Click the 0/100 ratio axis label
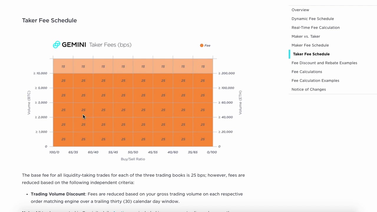 pyautogui.click(x=212, y=152)
